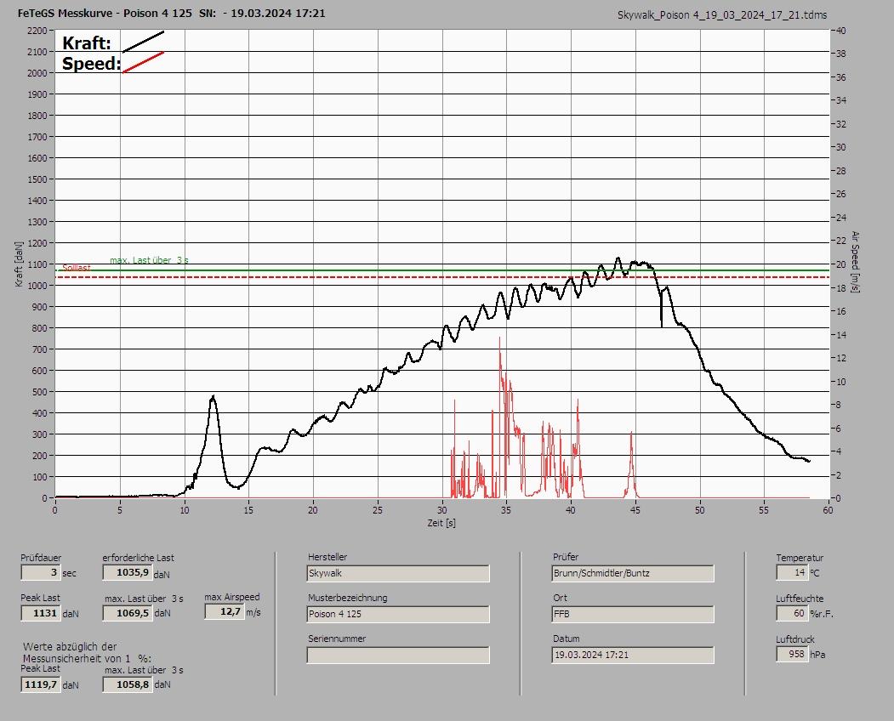Click the 'Prüfer' label

click(566, 557)
